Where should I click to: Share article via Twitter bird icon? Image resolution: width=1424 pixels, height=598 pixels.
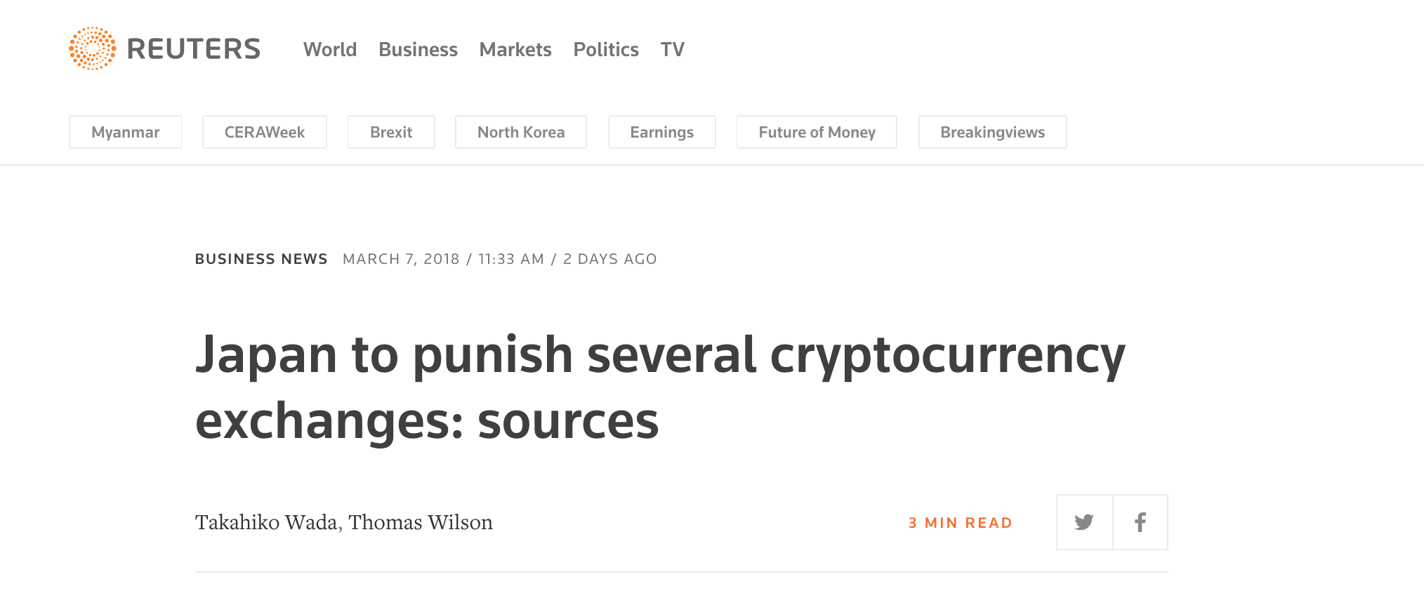coord(1084,522)
